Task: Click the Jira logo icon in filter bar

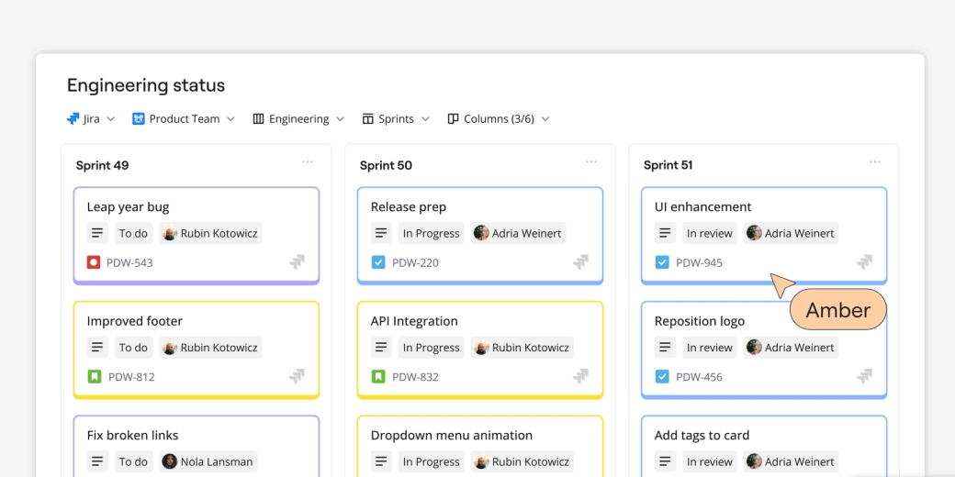Action: tap(73, 119)
